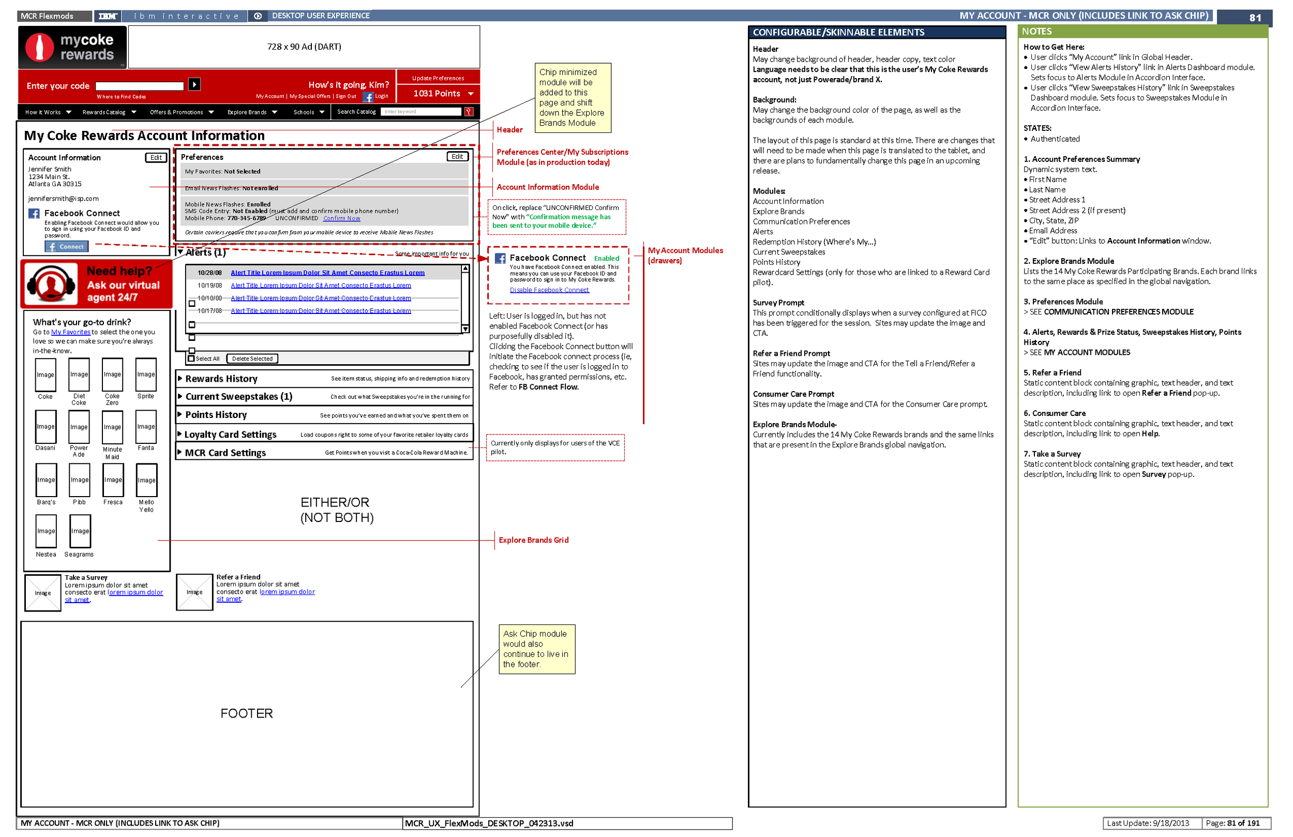Viewport: 1293px width, 837px height.
Task: Click the Sign Out link
Action: click(345, 96)
